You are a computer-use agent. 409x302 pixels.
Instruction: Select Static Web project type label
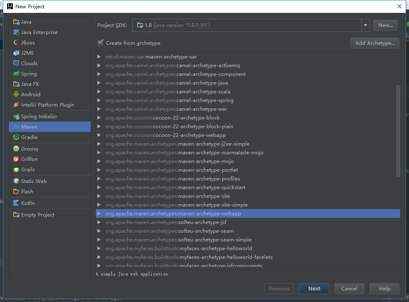34,181
